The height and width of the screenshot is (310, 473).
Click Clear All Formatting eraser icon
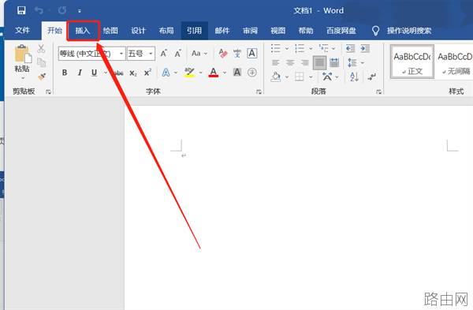[x=223, y=54]
